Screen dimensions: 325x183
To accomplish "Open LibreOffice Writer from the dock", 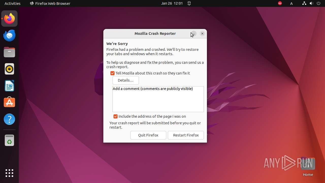I will pyautogui.click(x=9, y=86).
